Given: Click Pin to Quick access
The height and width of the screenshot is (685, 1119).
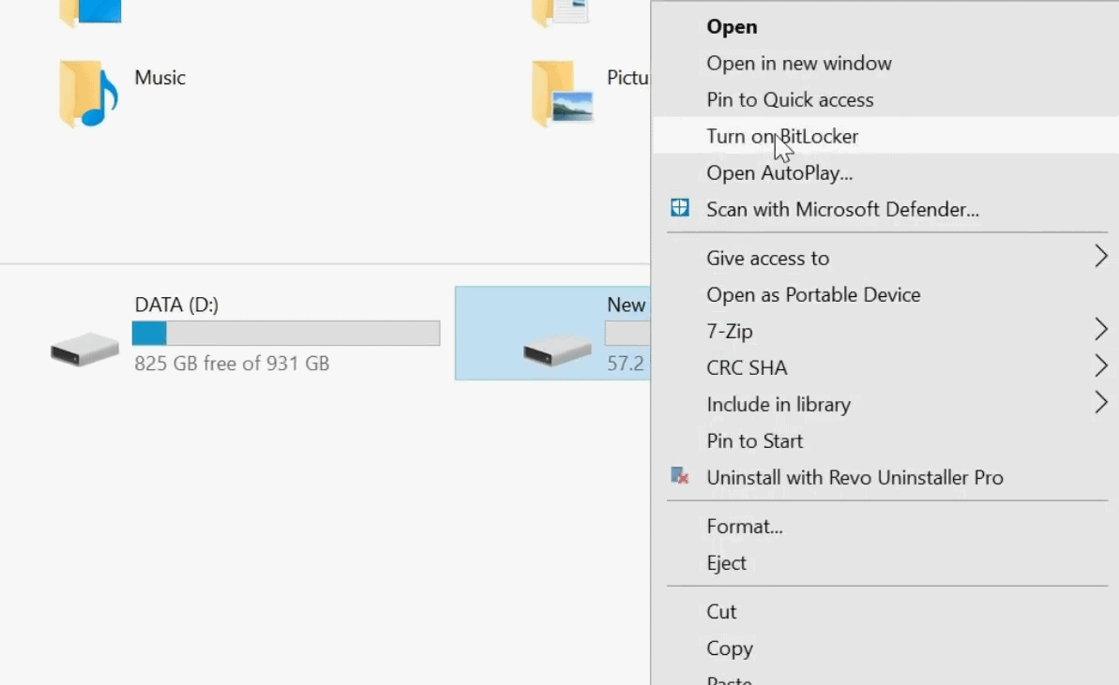Looking at the screenshot, I should pyautogui.click(x=790, y=99).
